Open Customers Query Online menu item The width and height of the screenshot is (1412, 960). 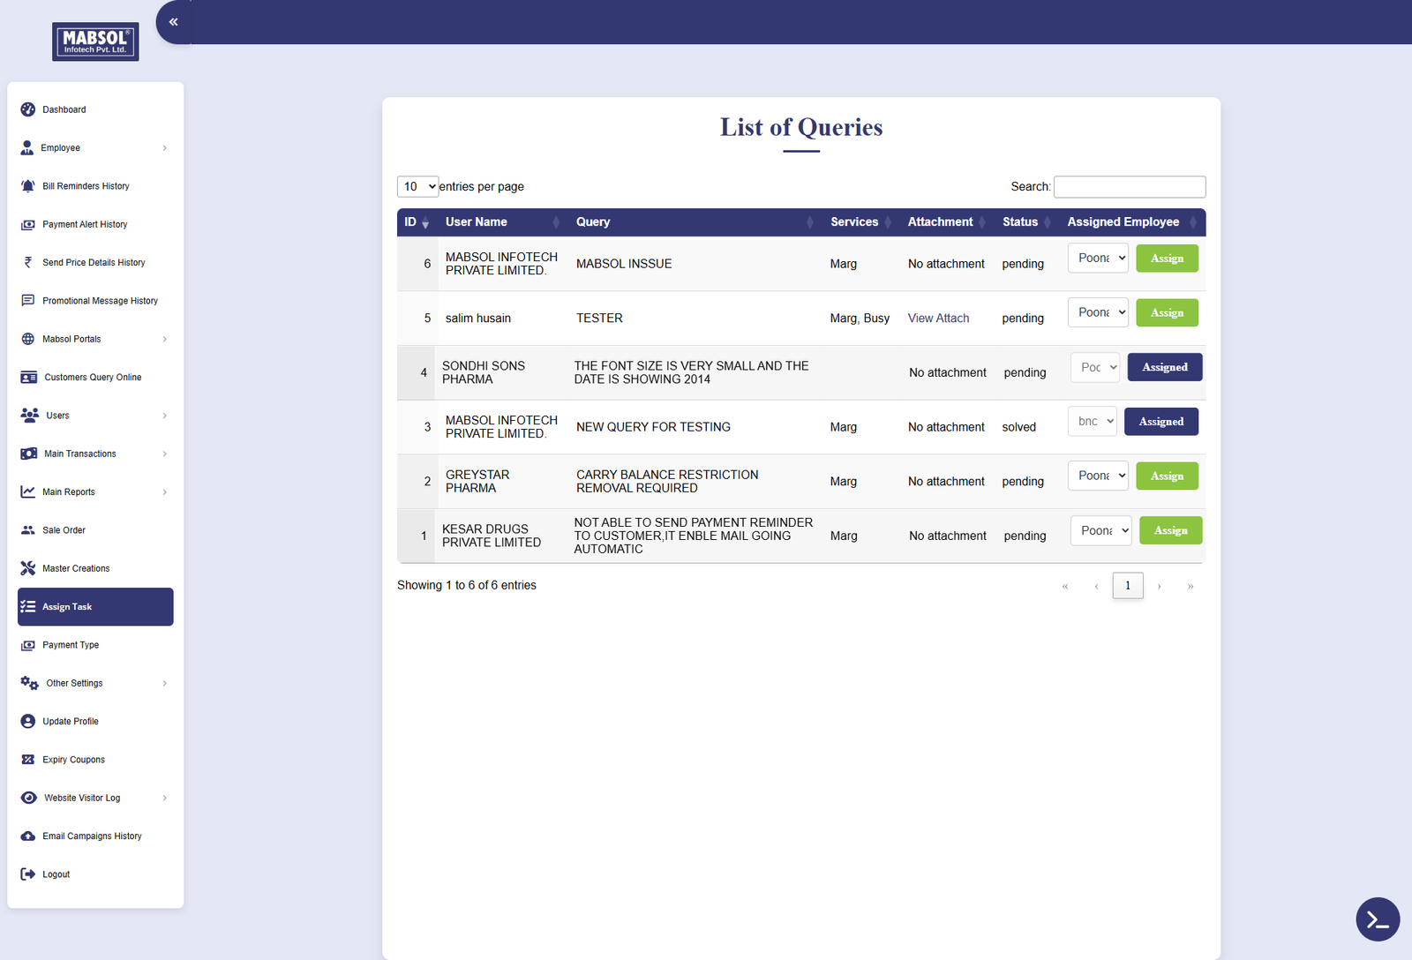tap(93, 378)
